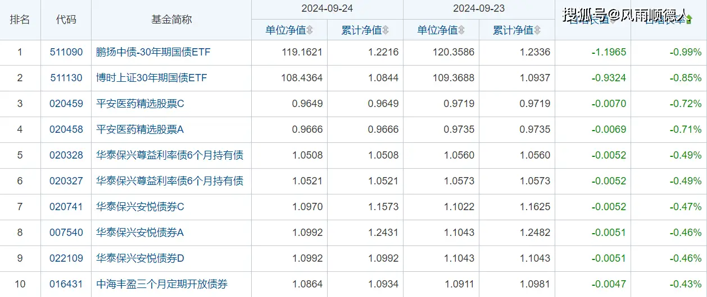
Task: Click 单位净值 header under 2024-09-24
Action: (x=285, y=30)
